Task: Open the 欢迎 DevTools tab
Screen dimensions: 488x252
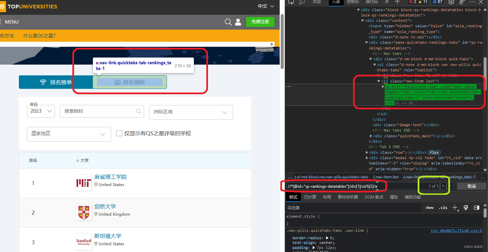Action: [317, 2]
